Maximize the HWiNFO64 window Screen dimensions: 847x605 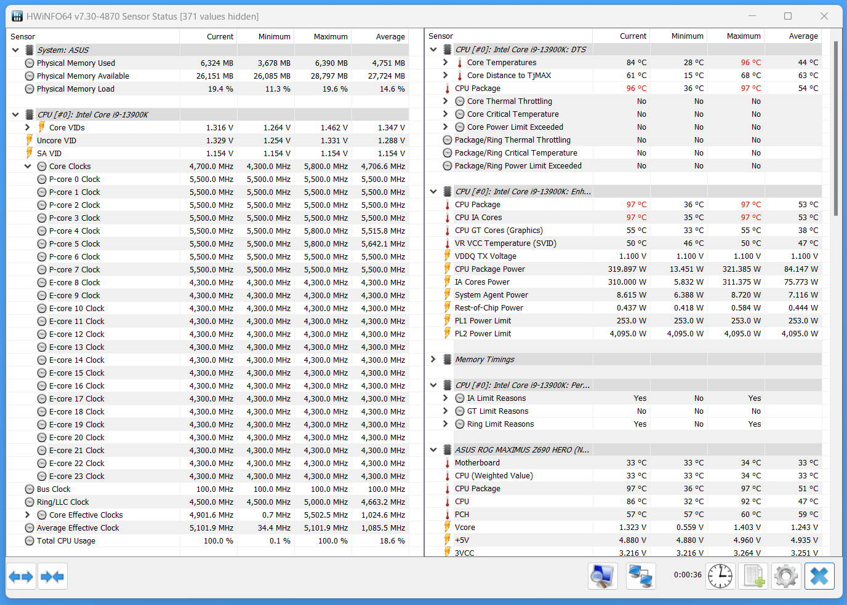click(788, 16)
